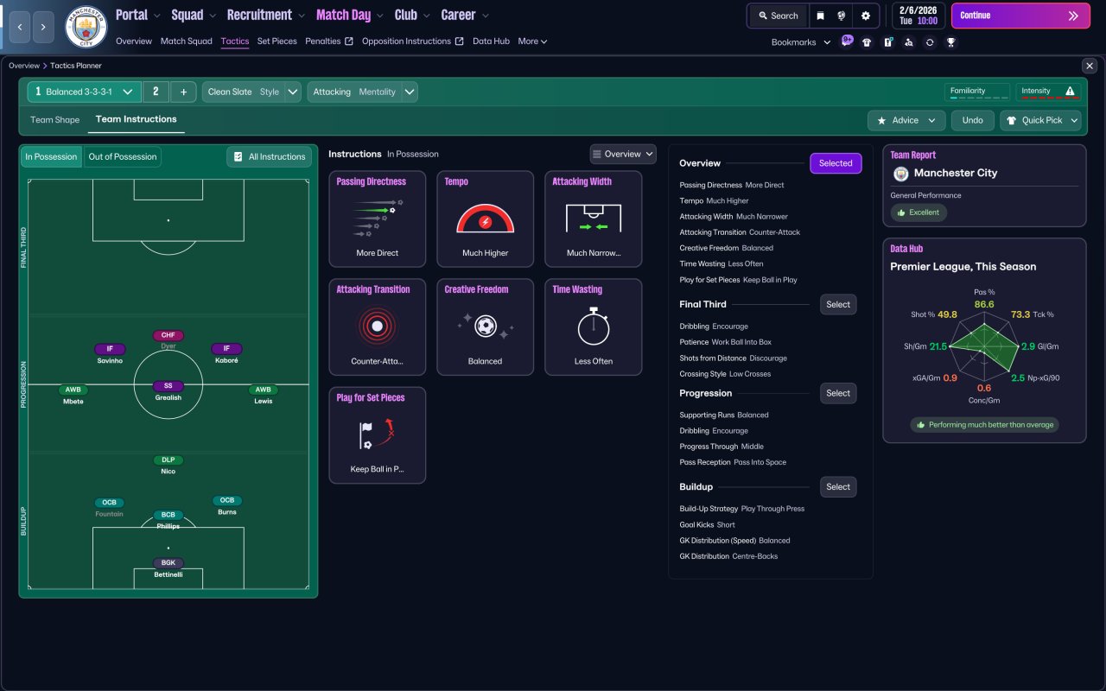Click the trophy shortcut icon
Image resolution: width=1106 pixels, height=691 pixels.
[x=950, y=41]
